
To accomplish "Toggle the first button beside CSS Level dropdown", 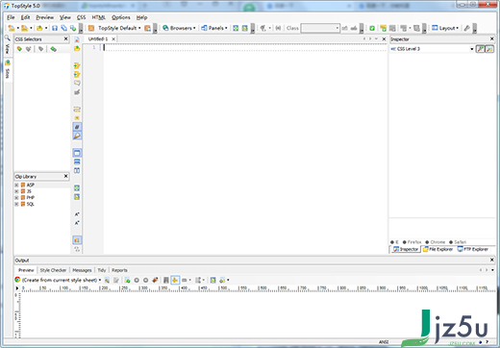I will click(480, 49).
